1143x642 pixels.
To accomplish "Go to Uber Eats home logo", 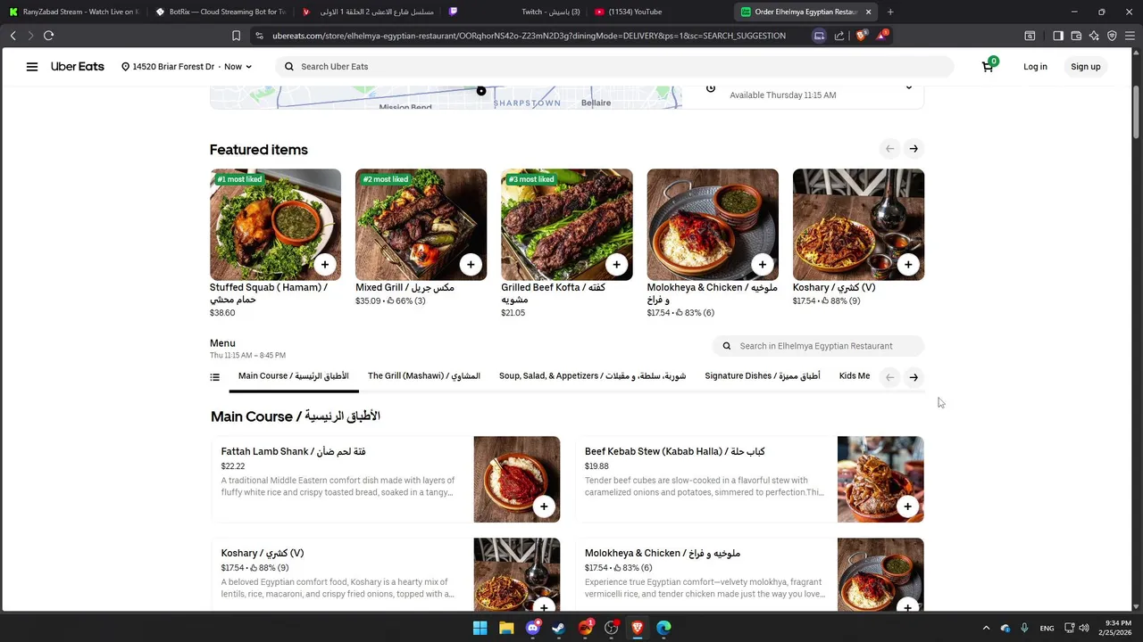I will point(78,67).
